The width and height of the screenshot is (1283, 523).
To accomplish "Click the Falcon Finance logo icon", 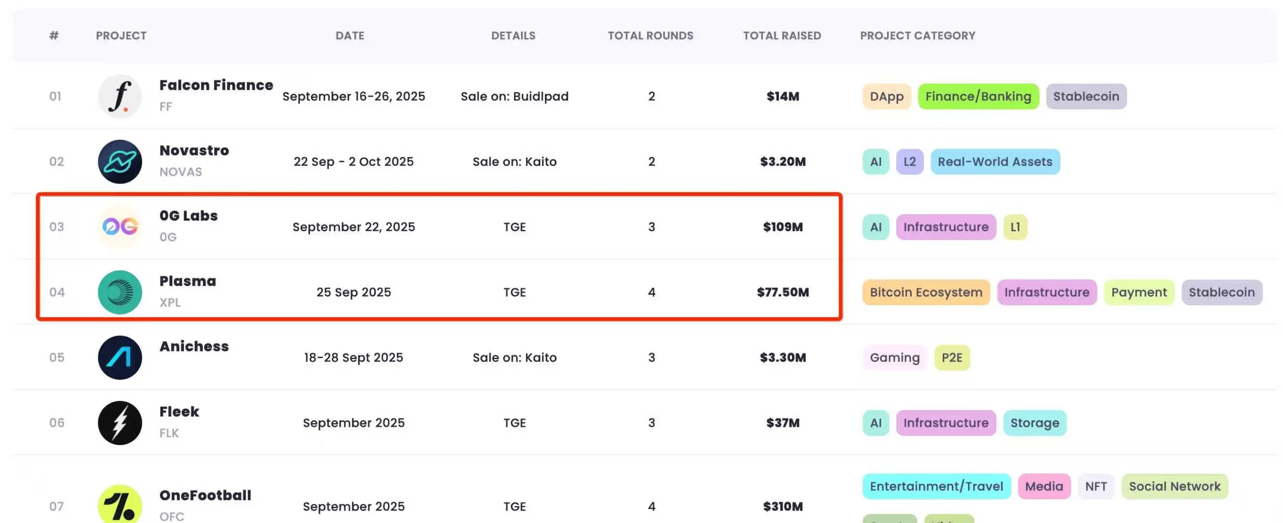I will [120, 96].
